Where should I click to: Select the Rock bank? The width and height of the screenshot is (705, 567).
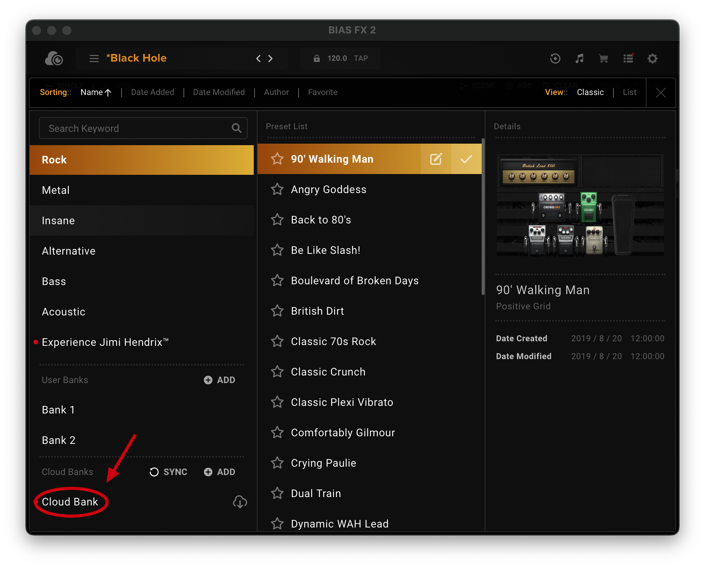[141, 160]
